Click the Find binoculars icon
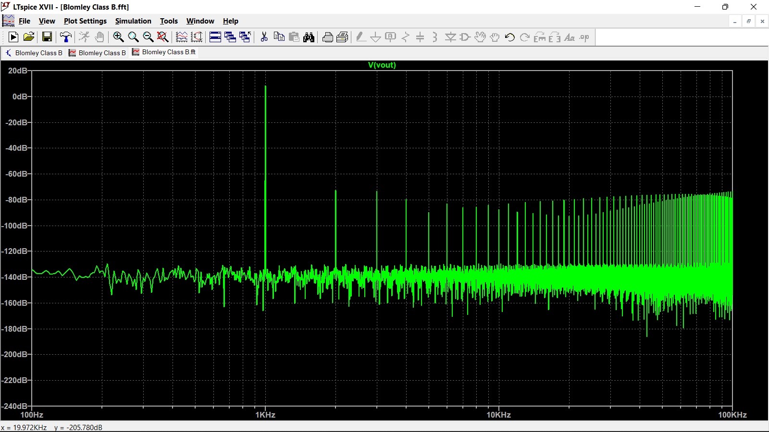Screen dimensions: 769x432 click(309, 37)
